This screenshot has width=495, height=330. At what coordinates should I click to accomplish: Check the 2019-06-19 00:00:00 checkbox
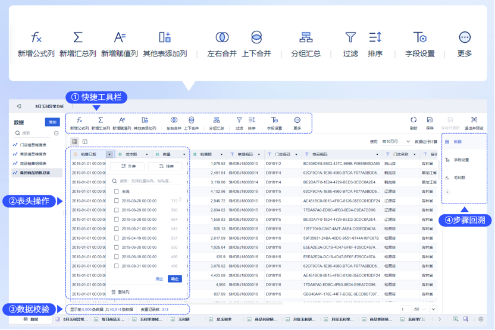[116, 256]
